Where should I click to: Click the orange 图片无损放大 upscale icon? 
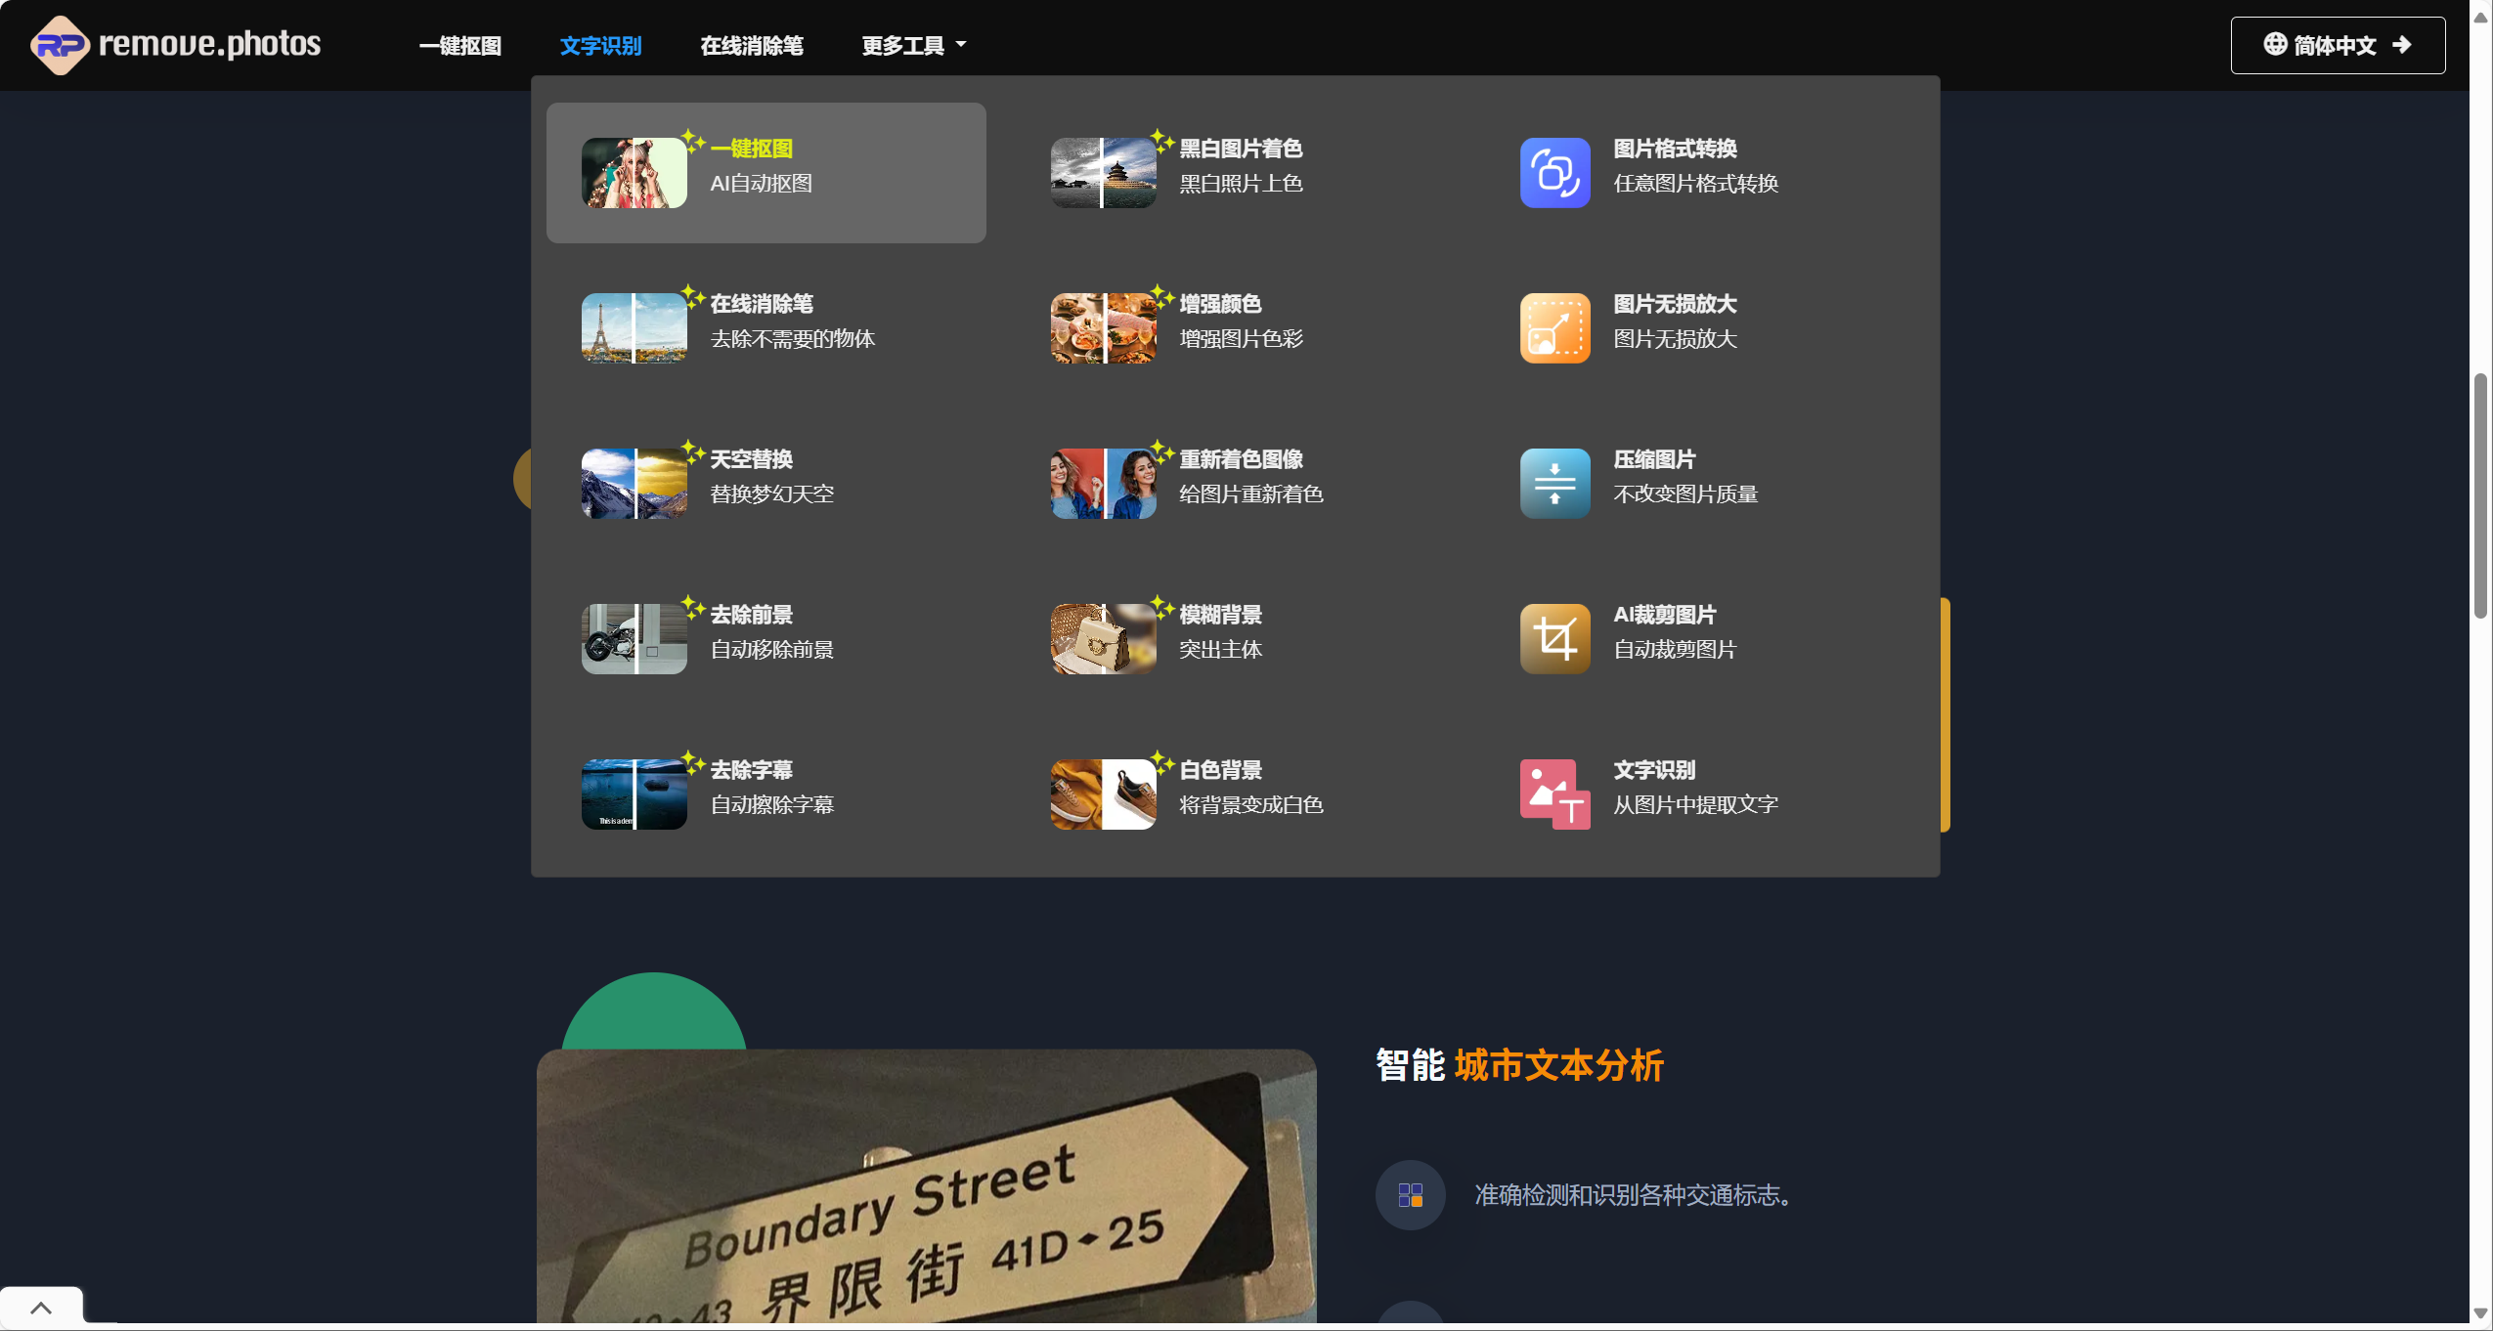coord(1554,327)
